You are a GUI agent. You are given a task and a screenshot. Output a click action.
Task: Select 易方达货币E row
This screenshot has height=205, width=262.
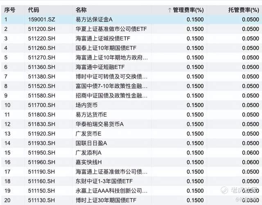131,115
